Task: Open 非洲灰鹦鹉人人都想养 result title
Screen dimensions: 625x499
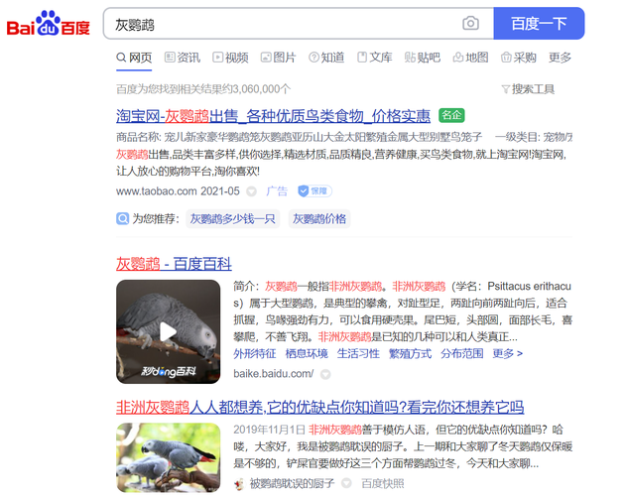Action: (319, 408)
